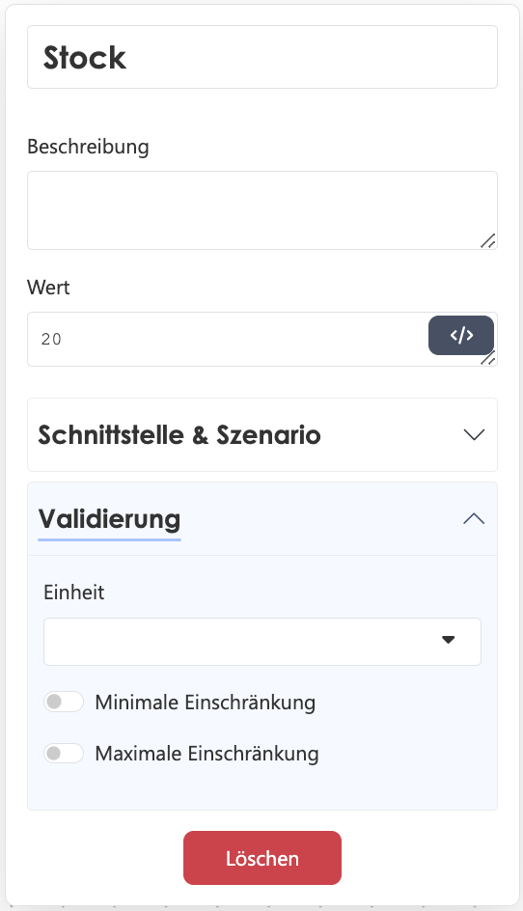Enable the Minimale Einschränkung switch
Image resolution: width=523 pixels, height=911 pixels.
[64, 702]
